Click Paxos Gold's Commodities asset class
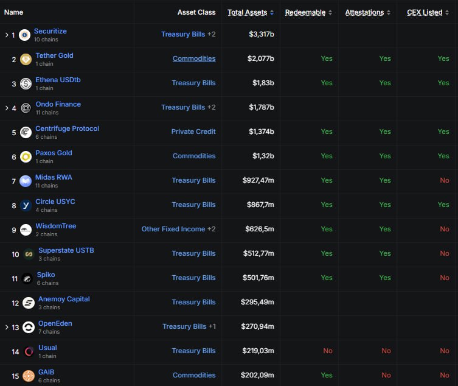Screen dimensions: 458x386 (194, 156)
